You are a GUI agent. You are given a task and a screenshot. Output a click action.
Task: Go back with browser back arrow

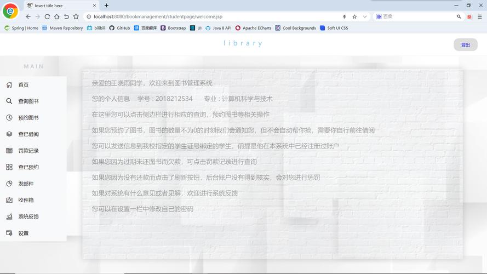tap(28, 16)
